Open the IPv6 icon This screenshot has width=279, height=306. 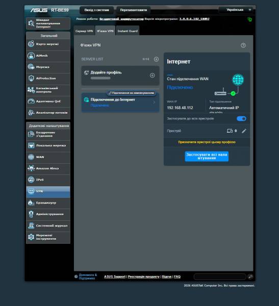point(31,180)
